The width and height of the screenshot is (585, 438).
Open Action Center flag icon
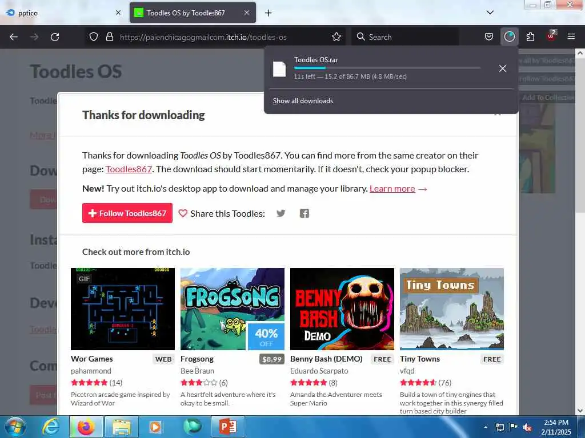[514, 427]
